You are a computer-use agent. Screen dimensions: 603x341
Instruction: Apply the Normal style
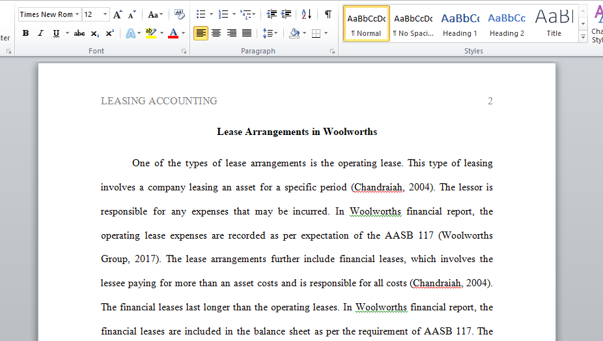[367, 24]
